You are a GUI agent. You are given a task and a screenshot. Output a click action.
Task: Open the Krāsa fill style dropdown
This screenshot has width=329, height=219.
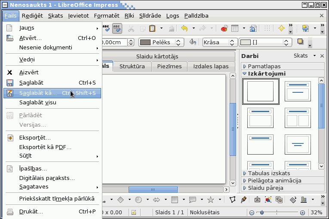pyautogui.click(x=220, y=43)
